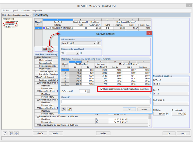Click the Průřezy č. field showing 1-3,5-8
This screenshot has height=145, width=193.
[x=171, y=84]
